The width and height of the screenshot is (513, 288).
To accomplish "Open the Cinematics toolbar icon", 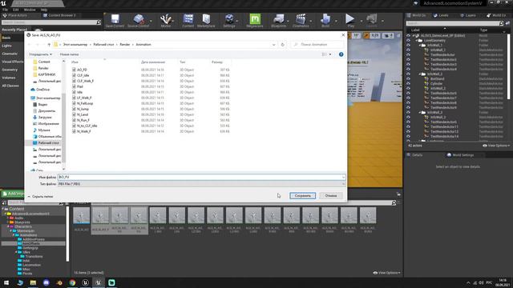I will [301, 20].
